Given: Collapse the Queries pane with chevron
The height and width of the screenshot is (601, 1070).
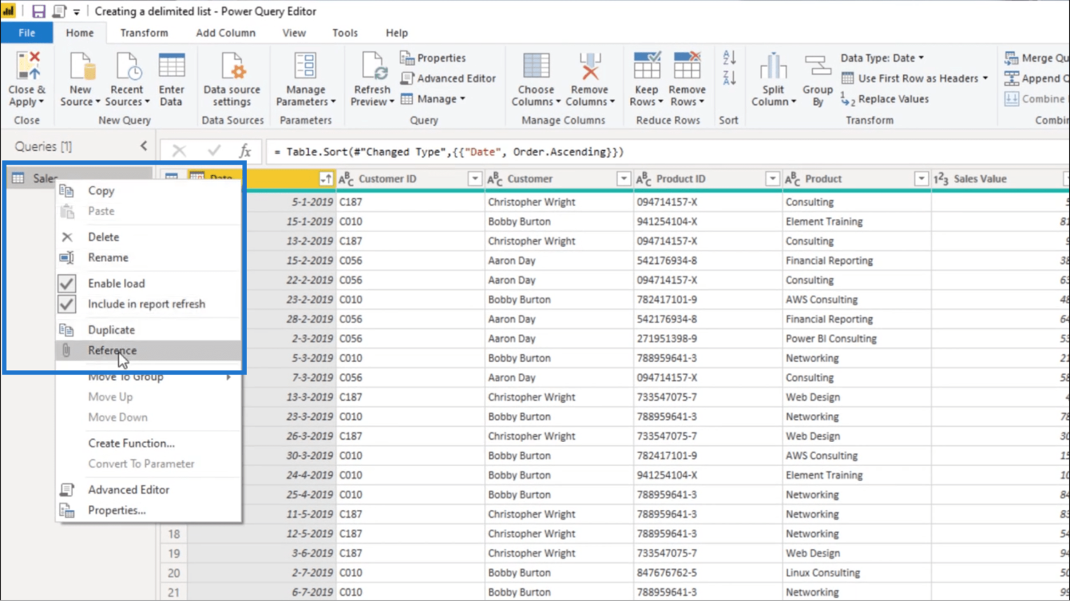Looking at the screenshot, I should 144,146.
